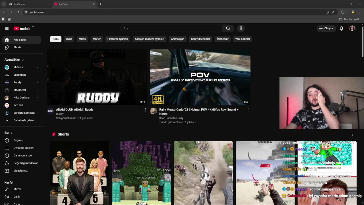Start voice search with microphone icon

point(241,28)
